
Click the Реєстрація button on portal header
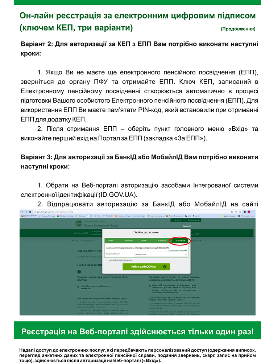click(193, 220)
